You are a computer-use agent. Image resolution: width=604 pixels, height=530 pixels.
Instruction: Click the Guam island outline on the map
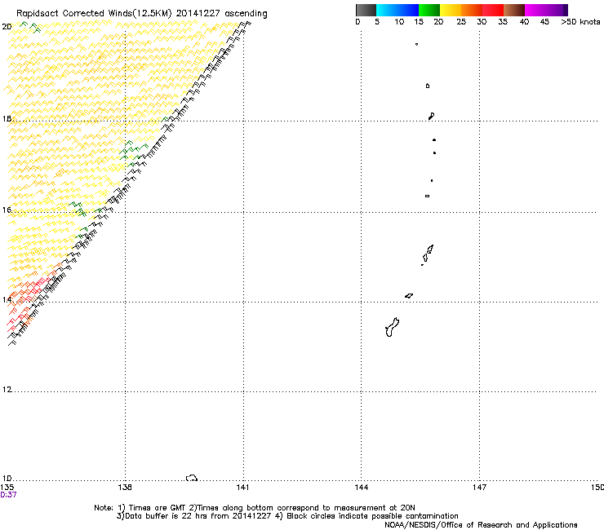(392, 328)
